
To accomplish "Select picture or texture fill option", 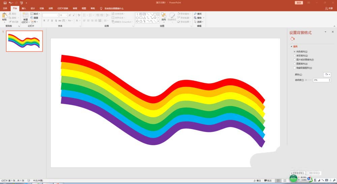I will (295, 60).
